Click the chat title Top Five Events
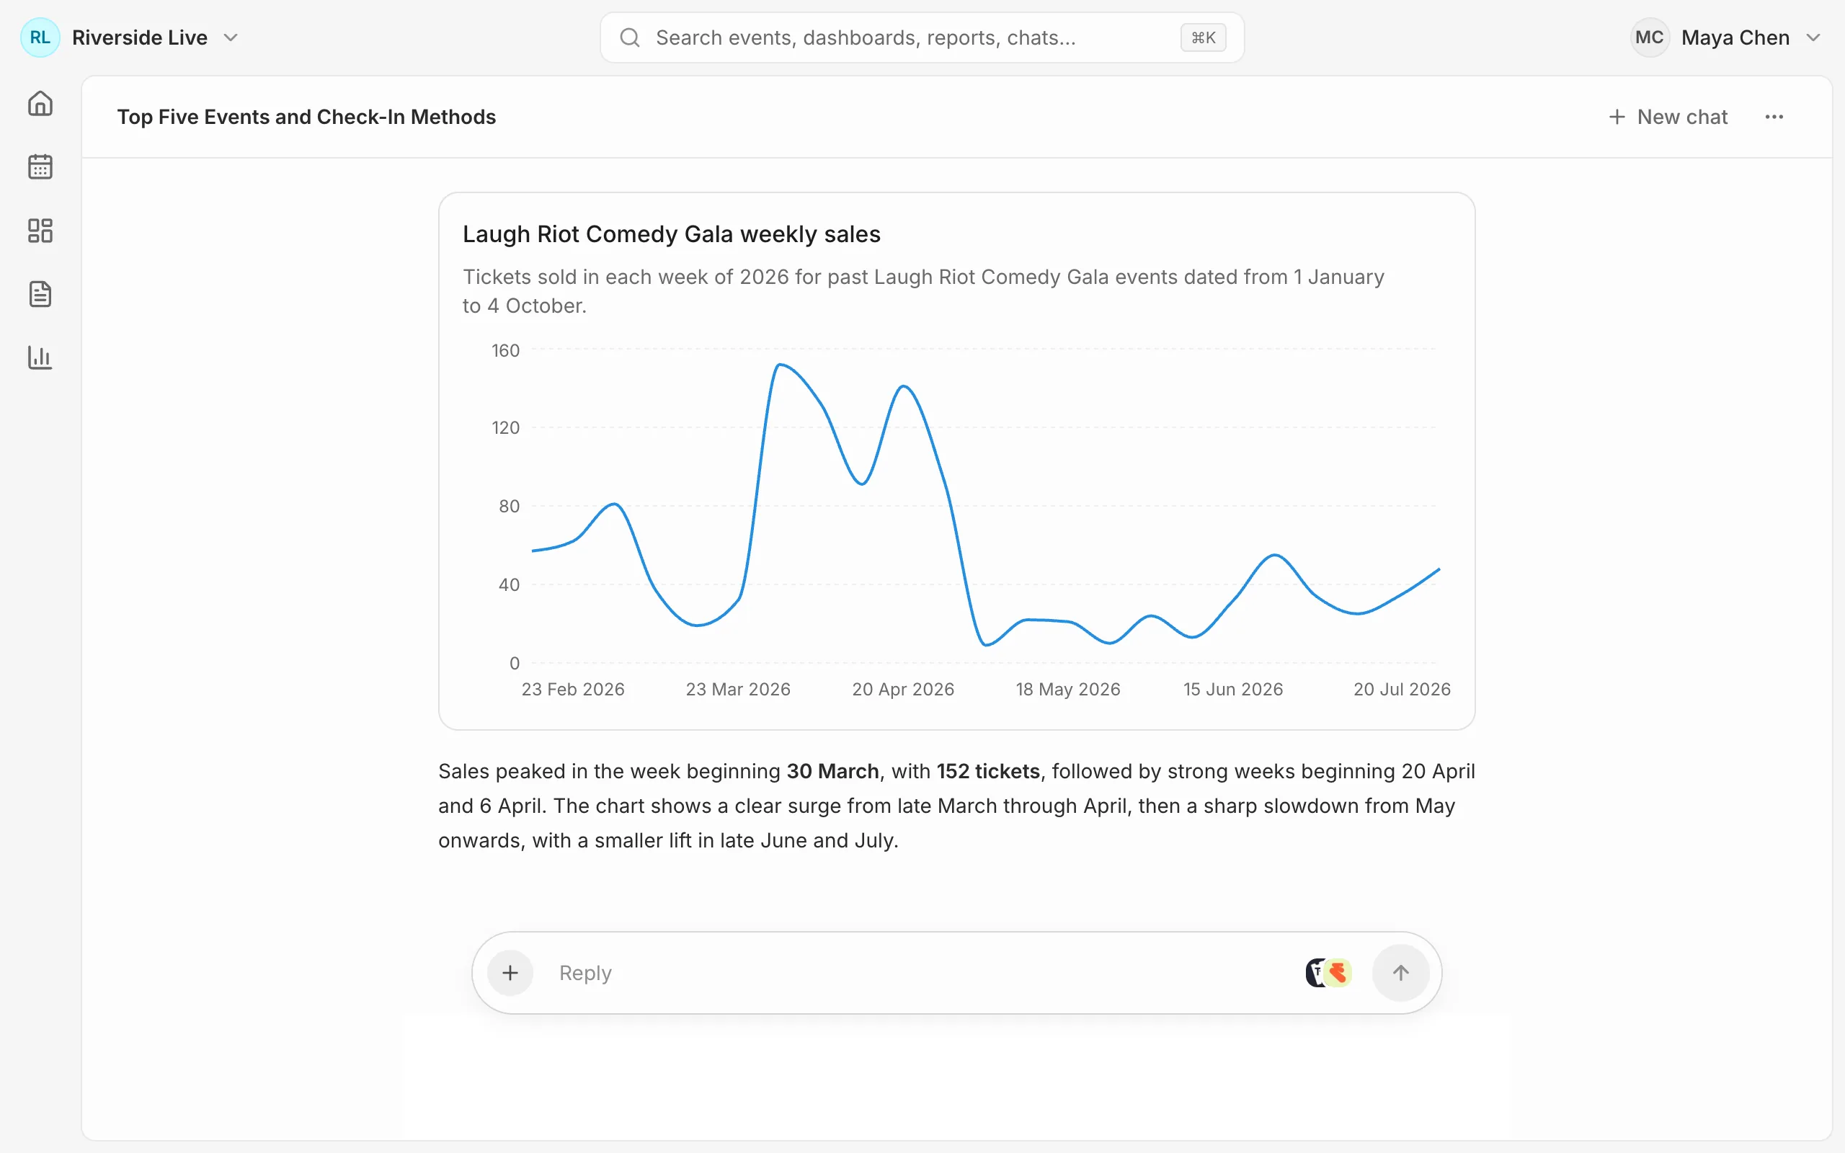This screenshot has height=1153, width=1845. coord(306,117)
